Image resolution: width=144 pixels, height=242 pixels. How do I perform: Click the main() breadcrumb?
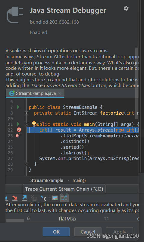click(x=79, y=180)
